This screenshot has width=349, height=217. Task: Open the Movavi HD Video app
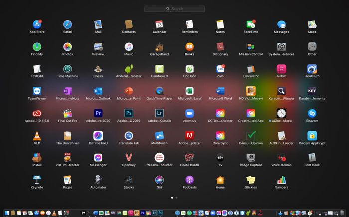tap(251, 91)
